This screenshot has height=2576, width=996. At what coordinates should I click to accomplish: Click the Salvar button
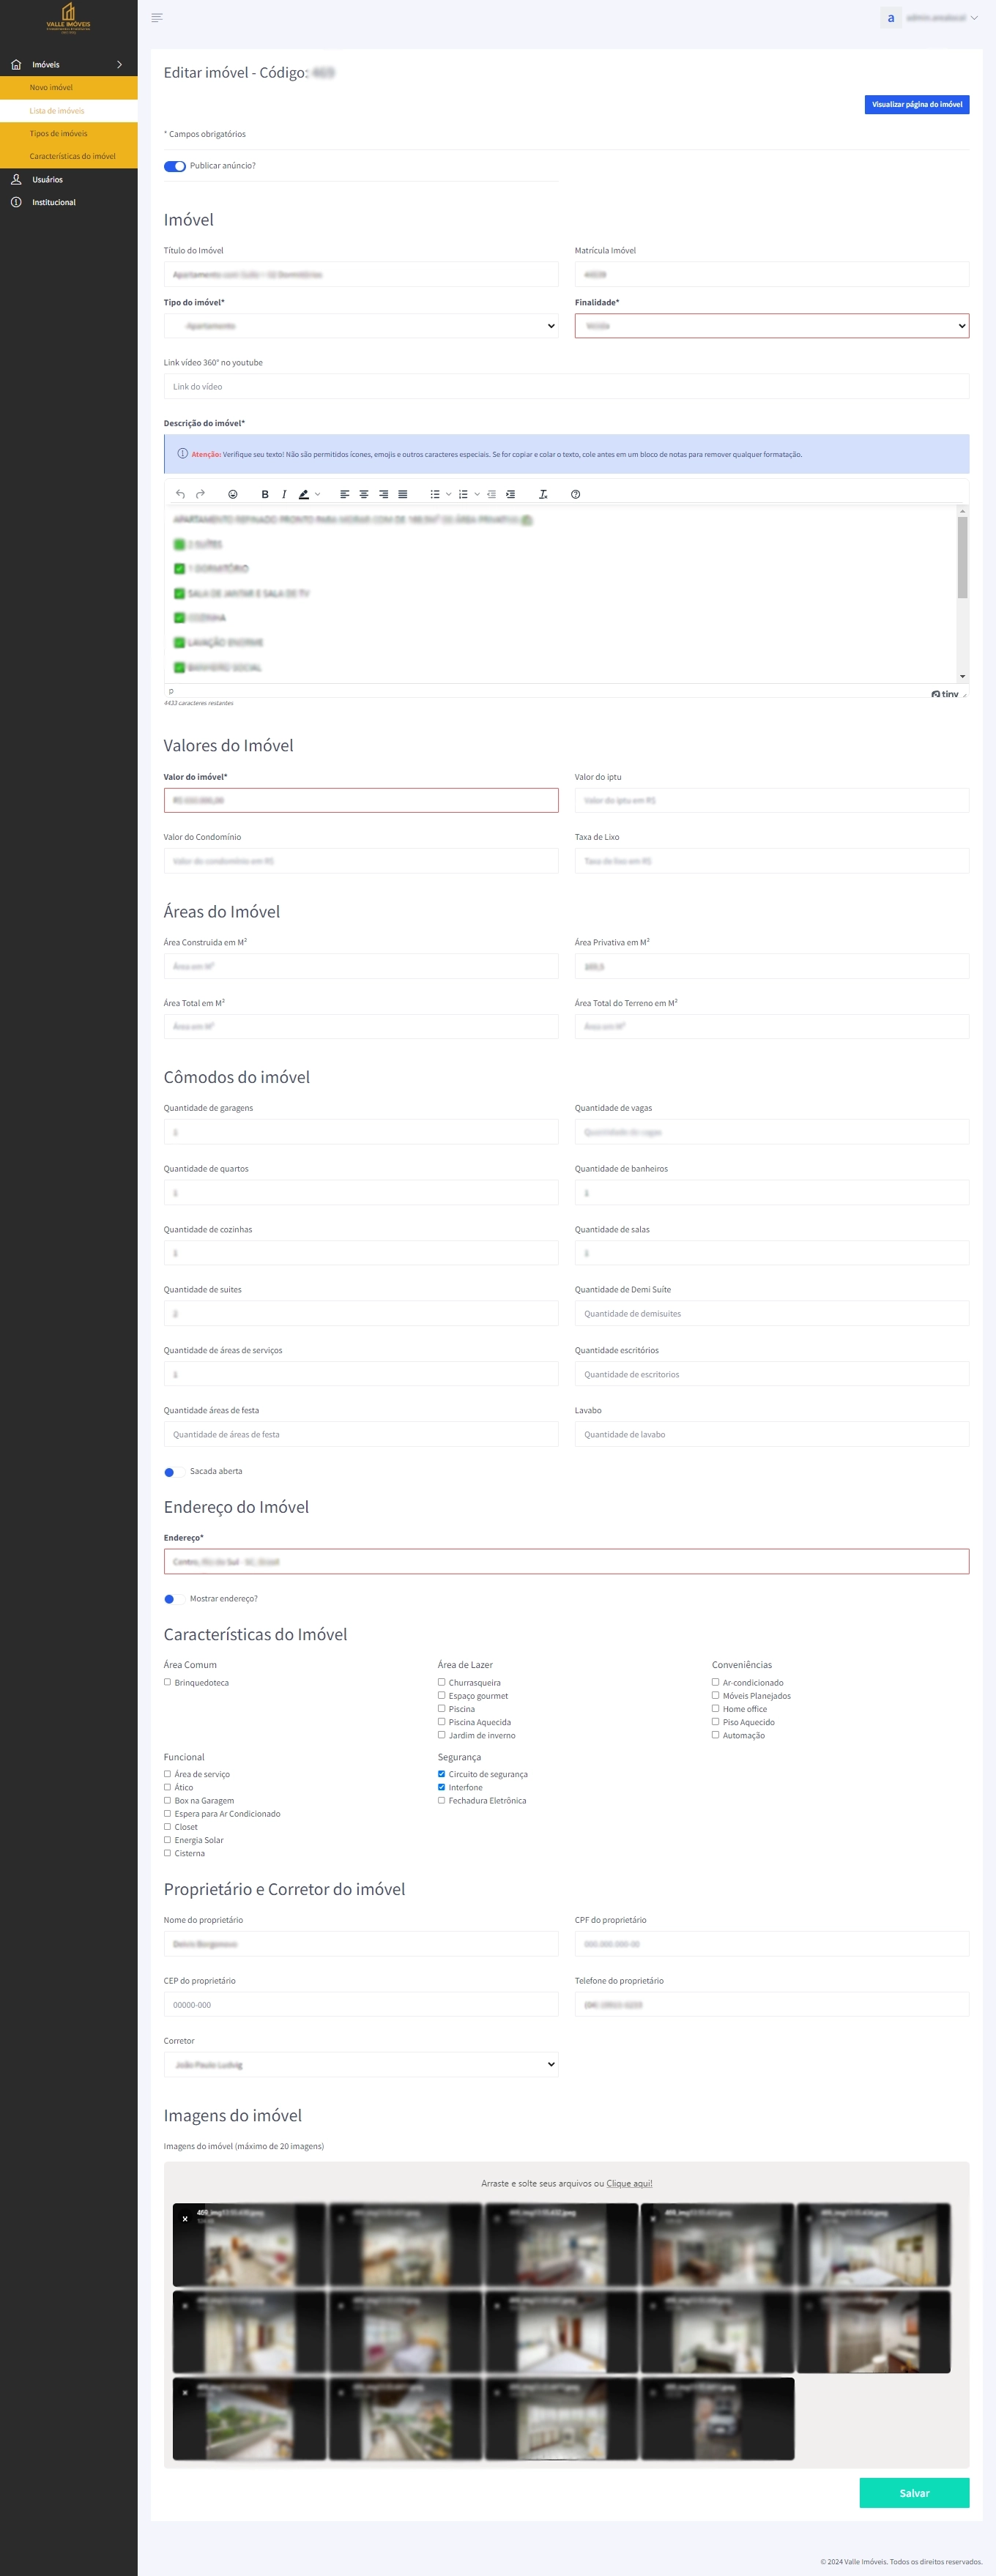pyautogui.click(x=914, y=2493)
